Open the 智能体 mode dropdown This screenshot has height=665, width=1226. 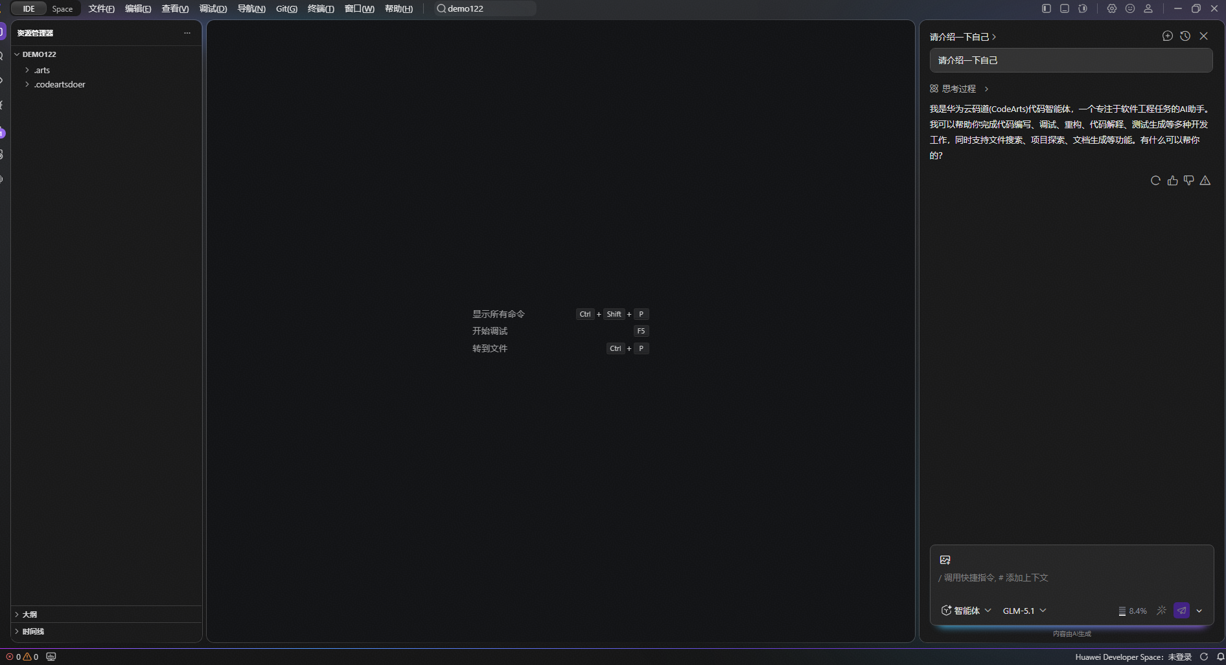966,611
